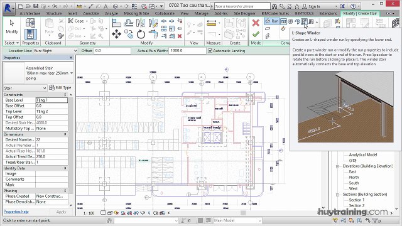Click the red Delete X in Modify panel
Viewport: 402px width, 226px height.
pyautogui.click(x=180, y=36)
